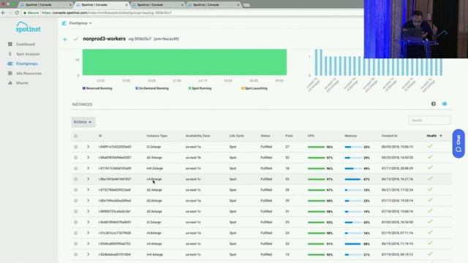Check the m4.4xlarge instance row checkbox
Image resolution: width=468 pixels, height=263 pixels.
click(76, 254)
